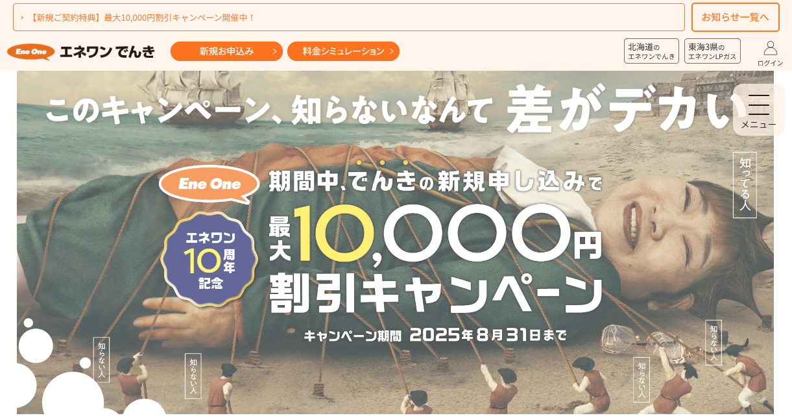Read the 新規ご契約特典 campaign notice
The image size is (792, 420).
[142, 18]
